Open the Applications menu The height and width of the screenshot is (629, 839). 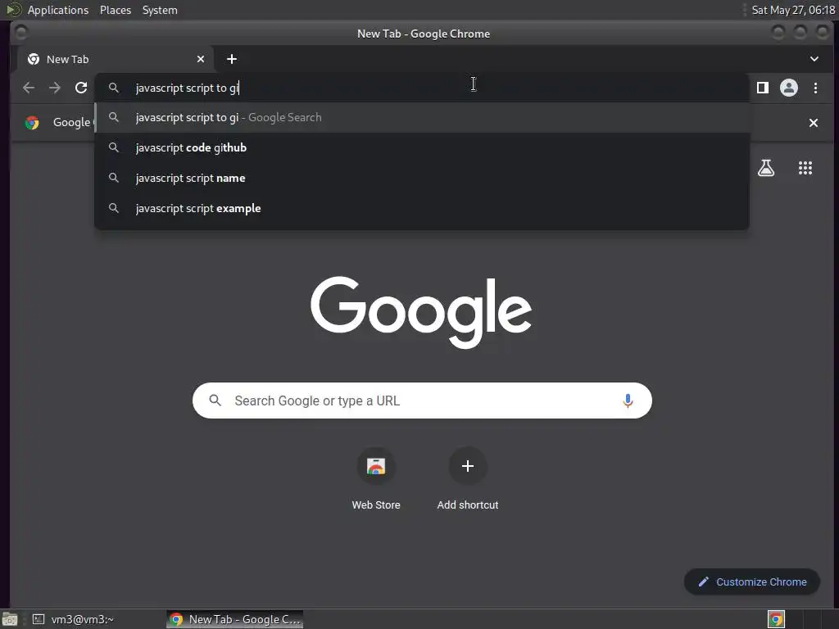pos(58,10)
